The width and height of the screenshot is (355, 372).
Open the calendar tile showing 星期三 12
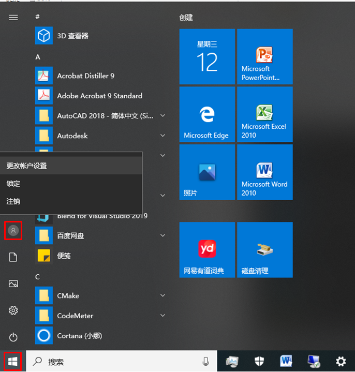207,57
